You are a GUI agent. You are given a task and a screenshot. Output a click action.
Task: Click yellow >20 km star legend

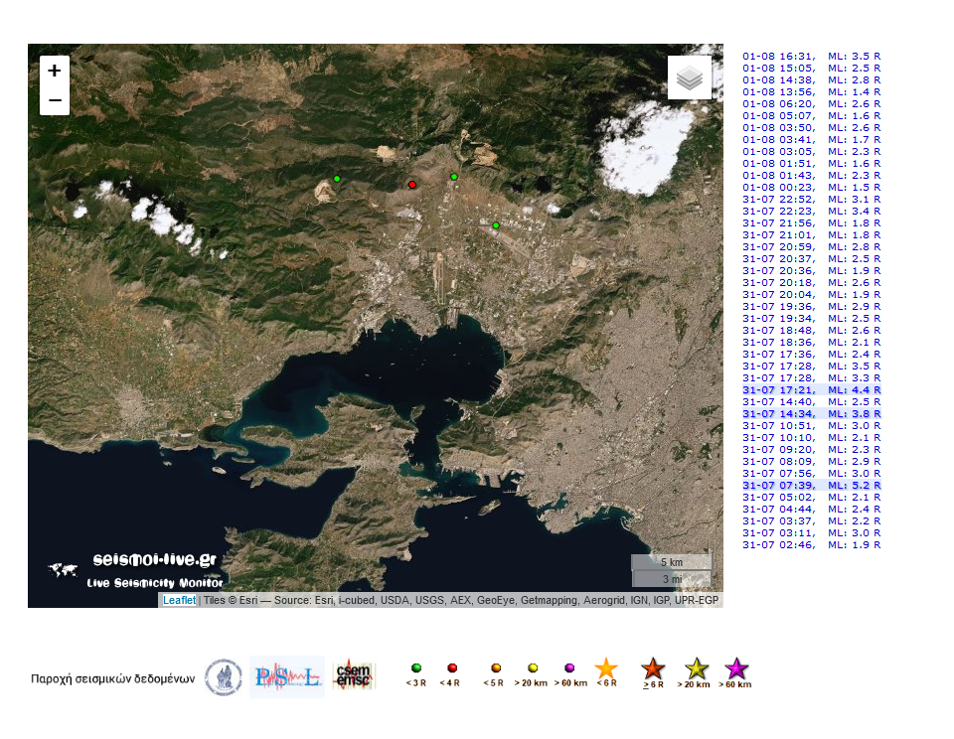coord(696,668)
